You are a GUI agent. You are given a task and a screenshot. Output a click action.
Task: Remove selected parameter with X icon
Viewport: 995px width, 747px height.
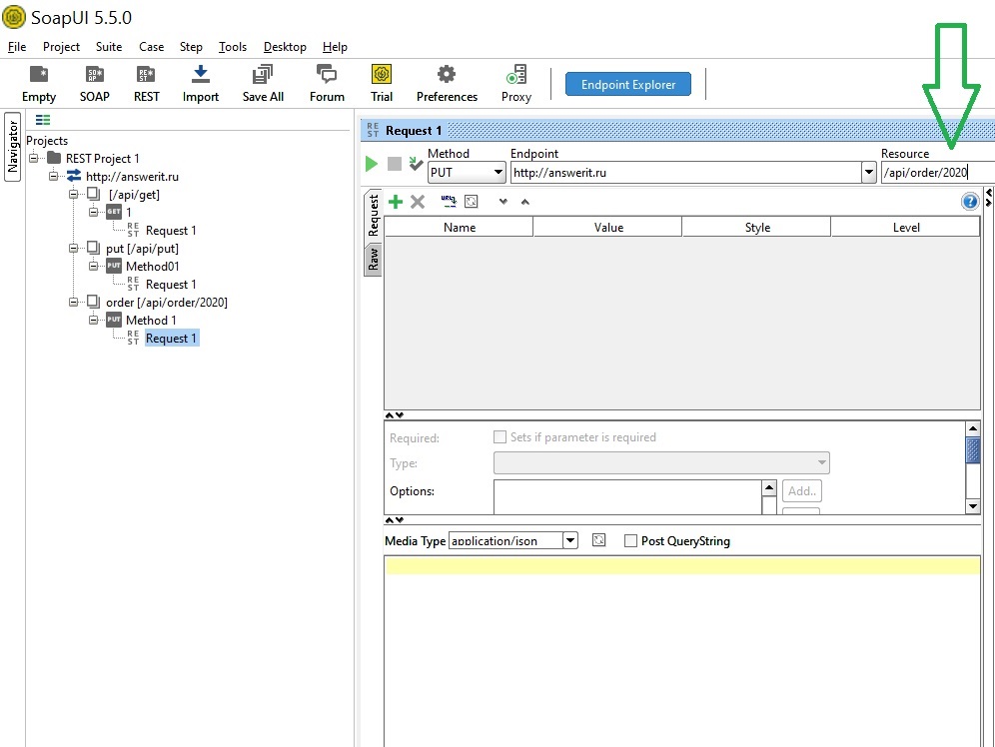pyautogui.click(x=418, y=202)
